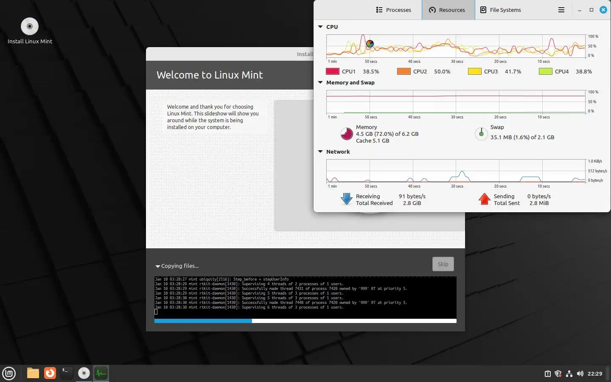Screen dimensions: 611x382
Task: Collapse the Network section
Action: pyautogui.click(x=320, y=152)
